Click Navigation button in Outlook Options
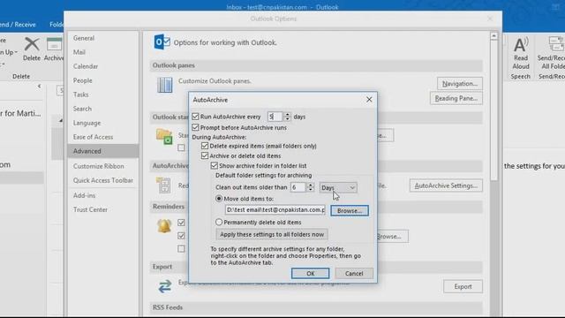This screenshot has width=565, height=318. (x=460, y=83)
